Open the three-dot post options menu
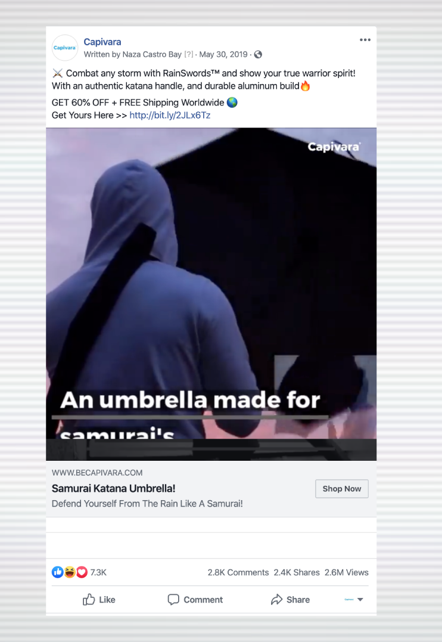Viewport: 442px width, 642px height. (x=365, y=40)
